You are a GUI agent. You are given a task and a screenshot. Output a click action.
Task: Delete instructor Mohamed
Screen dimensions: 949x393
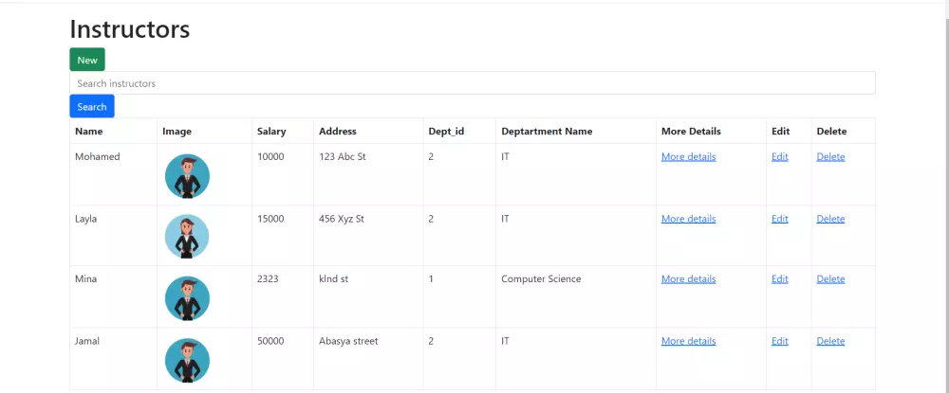coord(830,157)
